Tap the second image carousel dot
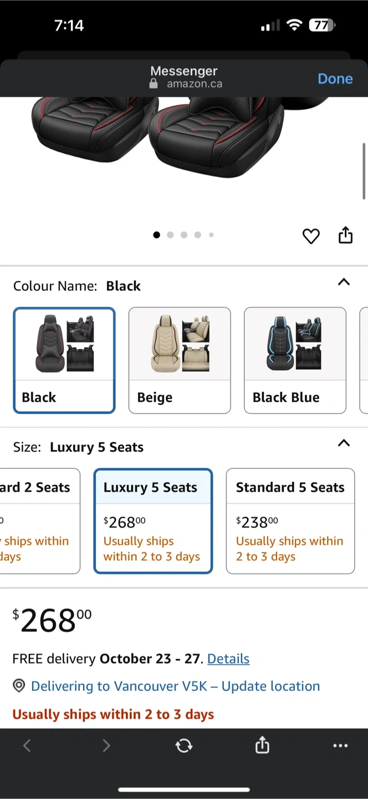 170,235
